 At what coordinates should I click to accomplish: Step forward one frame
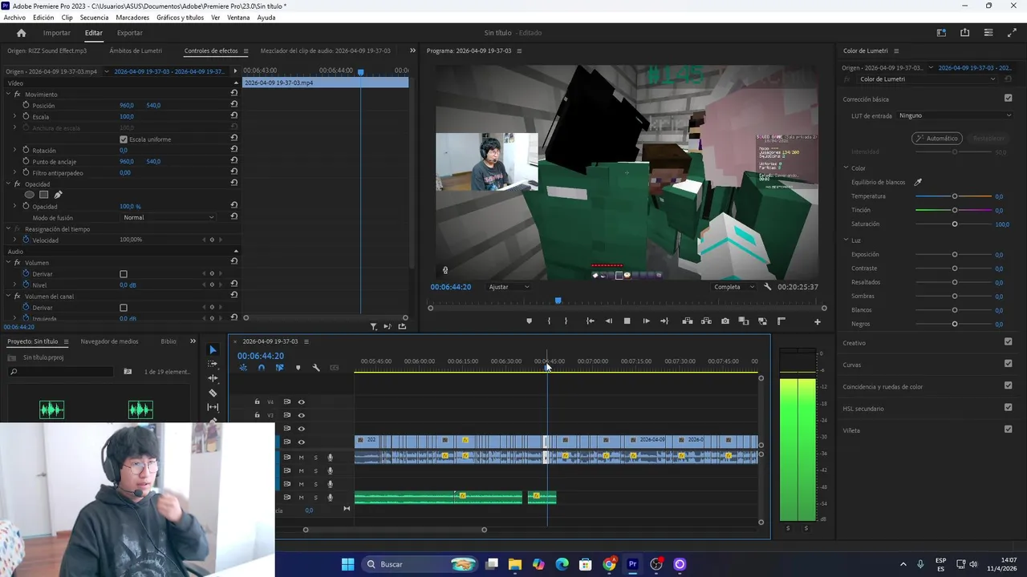point(646,321)
